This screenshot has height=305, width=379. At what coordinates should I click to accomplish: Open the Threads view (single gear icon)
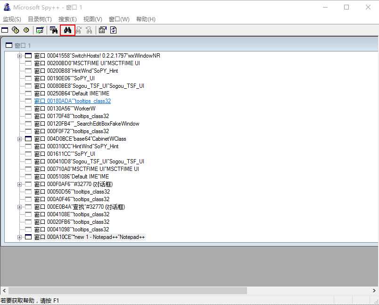[26, 30]
